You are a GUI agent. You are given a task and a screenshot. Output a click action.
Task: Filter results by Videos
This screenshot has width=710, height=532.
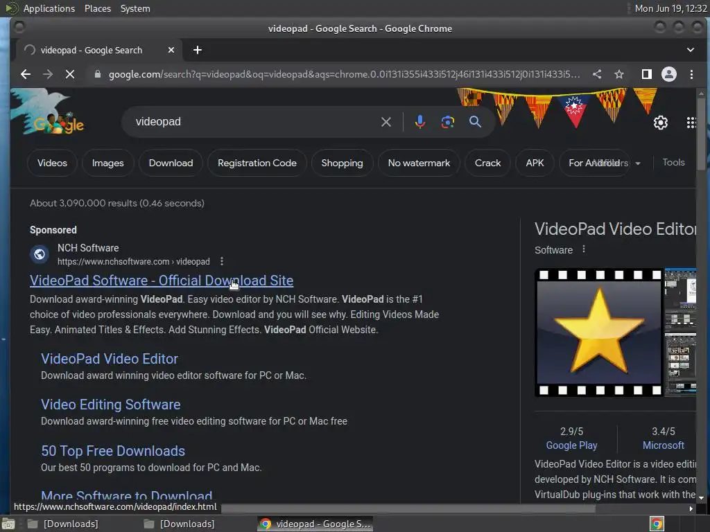[x=52, y=163]
